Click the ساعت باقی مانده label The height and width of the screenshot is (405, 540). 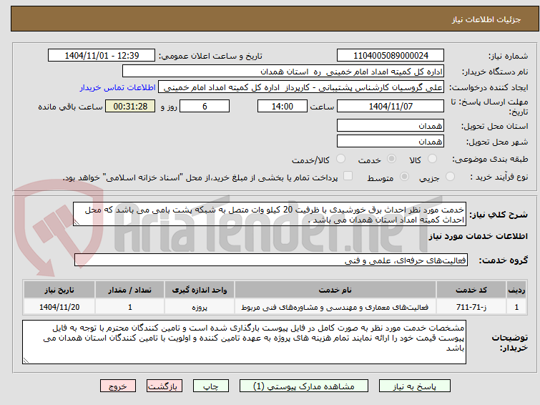pos(70,107)
